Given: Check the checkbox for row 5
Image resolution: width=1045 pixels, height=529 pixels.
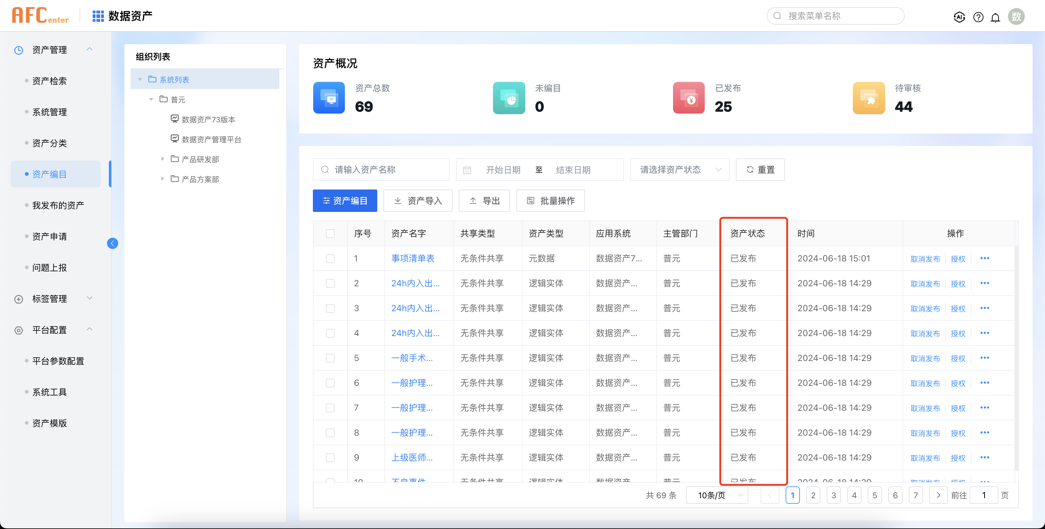Looking at the screenshot, I should point(330,358).
